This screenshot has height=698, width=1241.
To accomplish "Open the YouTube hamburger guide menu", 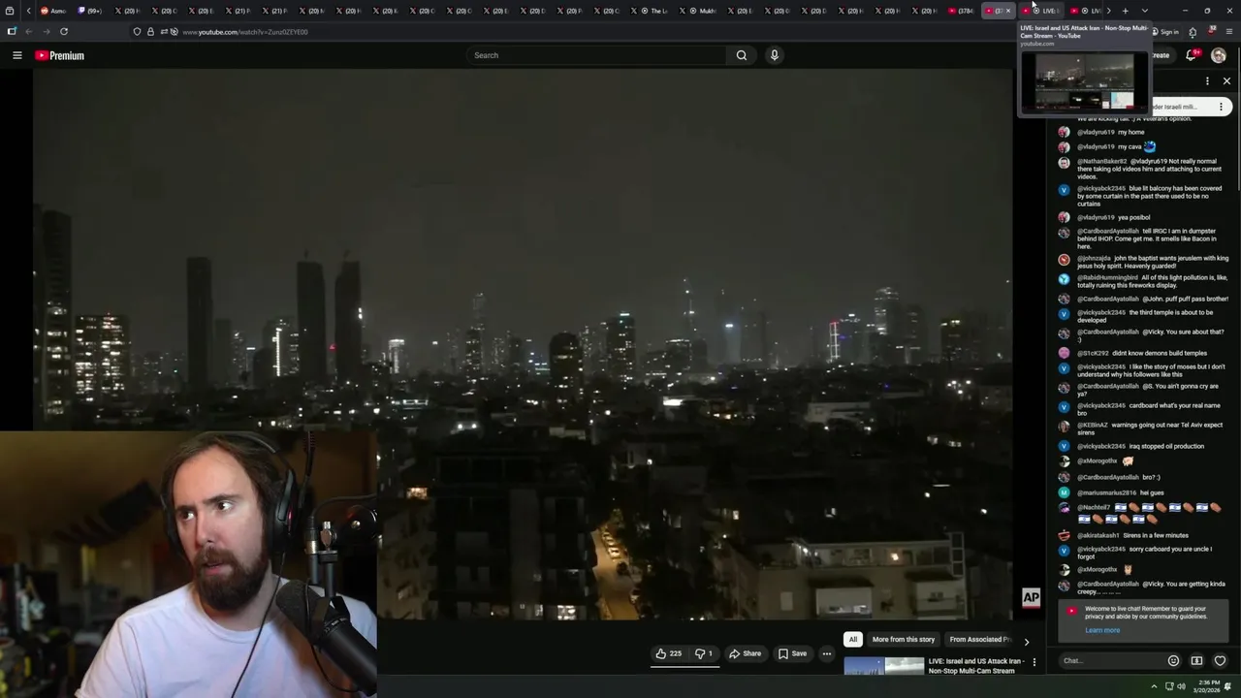I will tap(16, 55).
